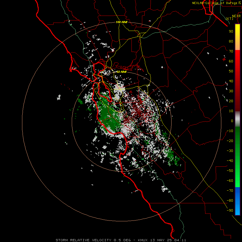Click the positive 30 value on the velocity scale
This screenshot has width=242, height=242.
tap(231, 91)
